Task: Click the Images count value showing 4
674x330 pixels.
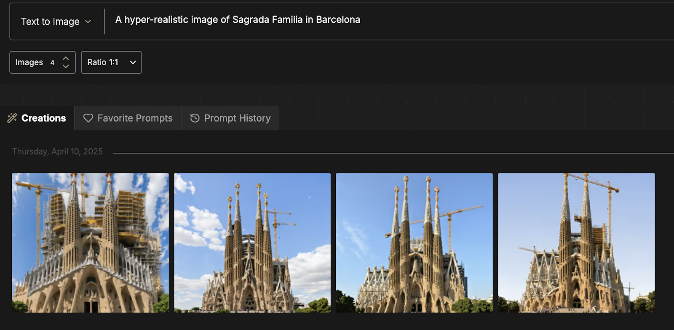Action: point(52,62)
